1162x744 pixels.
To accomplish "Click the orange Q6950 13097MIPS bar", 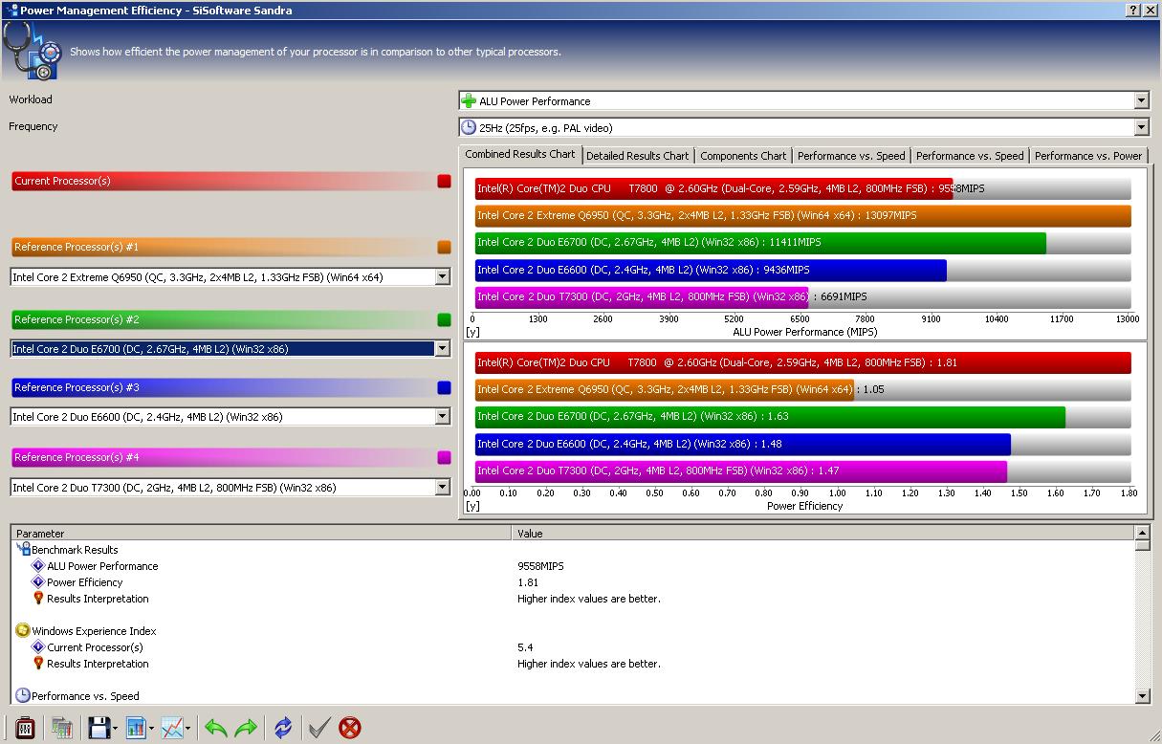I will point(803,215).
